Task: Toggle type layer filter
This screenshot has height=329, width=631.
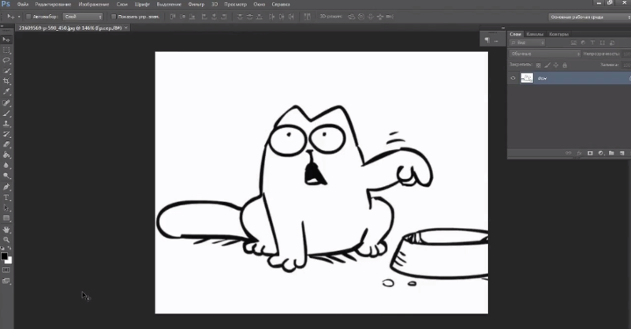Action: 592,43
